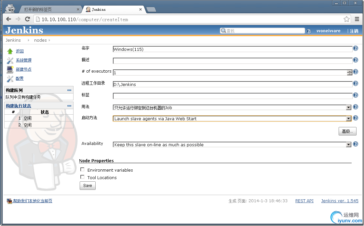Open help for the 名字 field
Screen dimensions: 364x226
coord(356,49)
